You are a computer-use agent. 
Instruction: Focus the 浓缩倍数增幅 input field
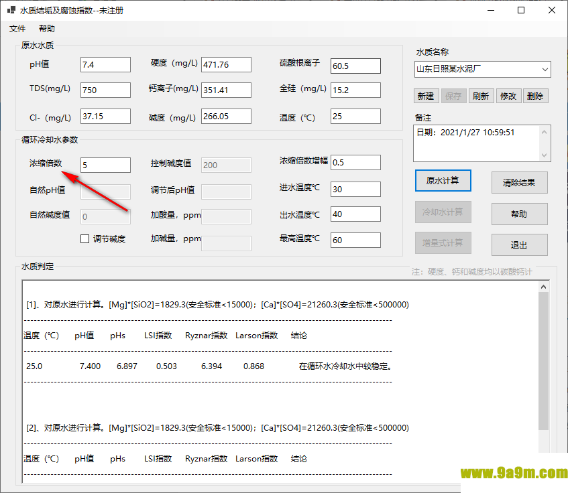[x=355, y=162]
